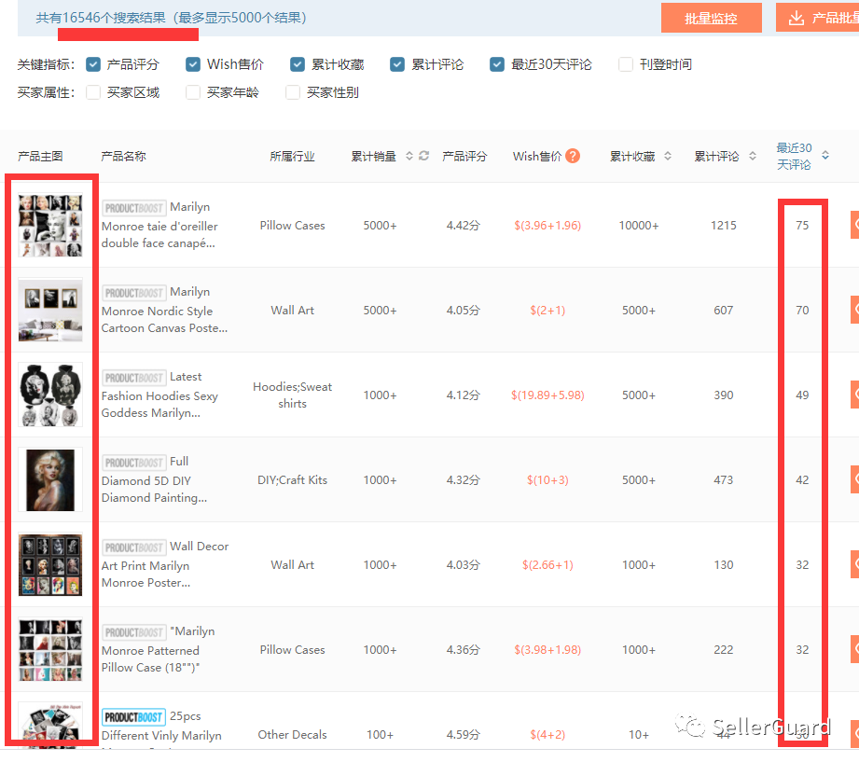Sort by 累计销量 column arrows
This screenshot has width=859, height=762.
point(409,156)
